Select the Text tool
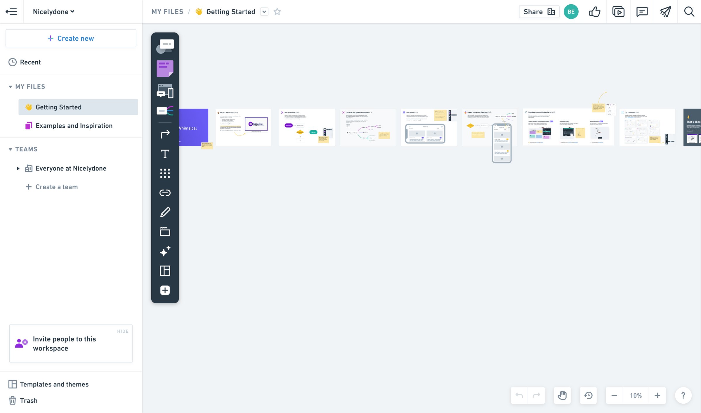 [x=165, y=154]
